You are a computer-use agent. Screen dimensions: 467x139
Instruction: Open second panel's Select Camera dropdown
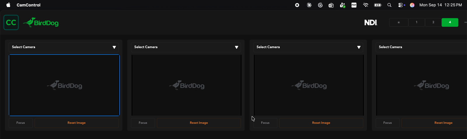[186, 47]
